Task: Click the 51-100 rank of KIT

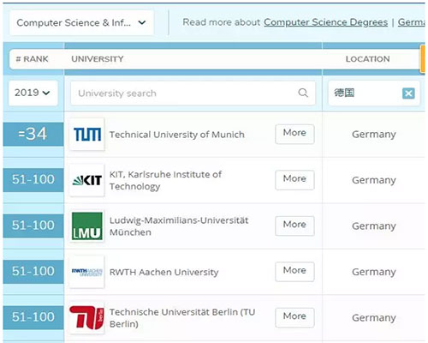Action: point(33,180)
